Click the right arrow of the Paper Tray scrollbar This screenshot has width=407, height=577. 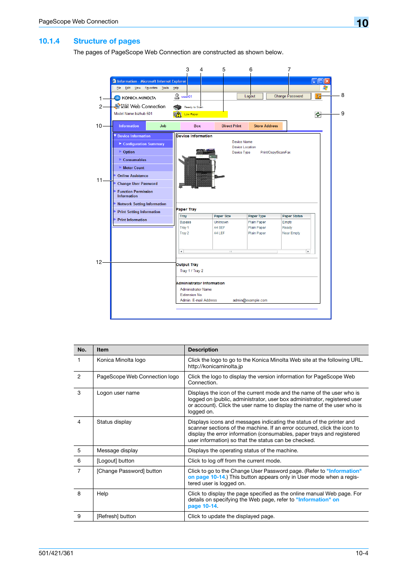[x=308, y=252]
